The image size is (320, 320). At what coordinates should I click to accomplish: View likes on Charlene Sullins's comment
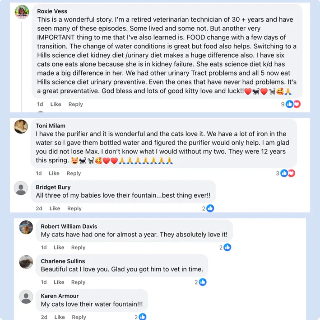(x=201, y=282)
